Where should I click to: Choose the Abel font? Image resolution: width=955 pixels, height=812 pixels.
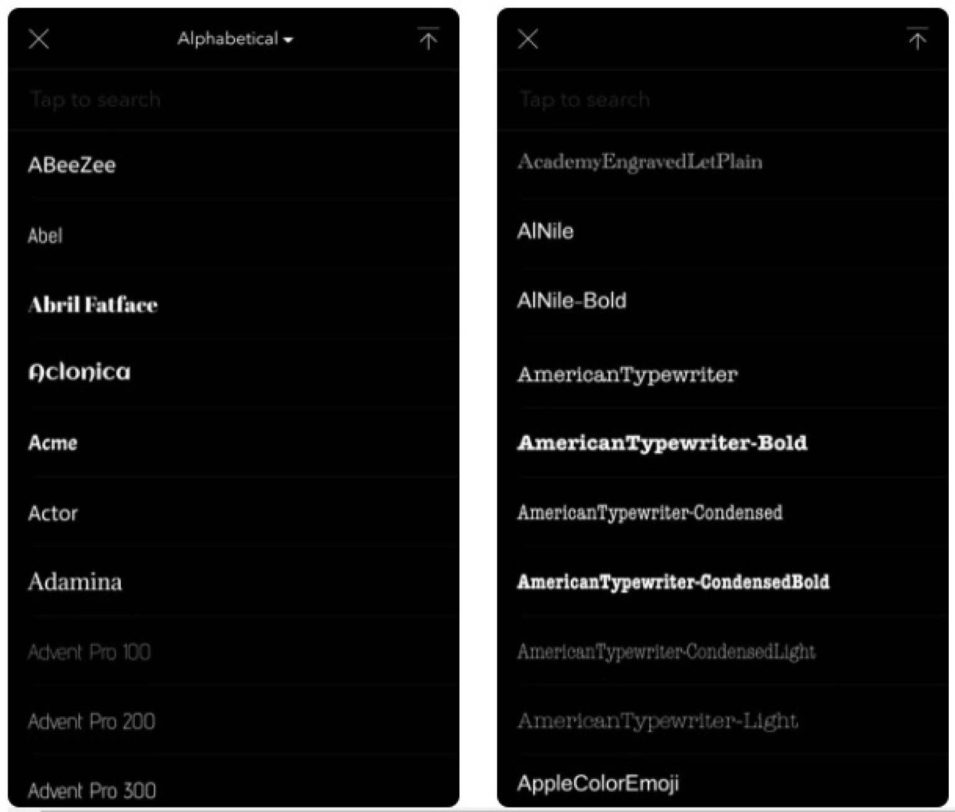45,236
